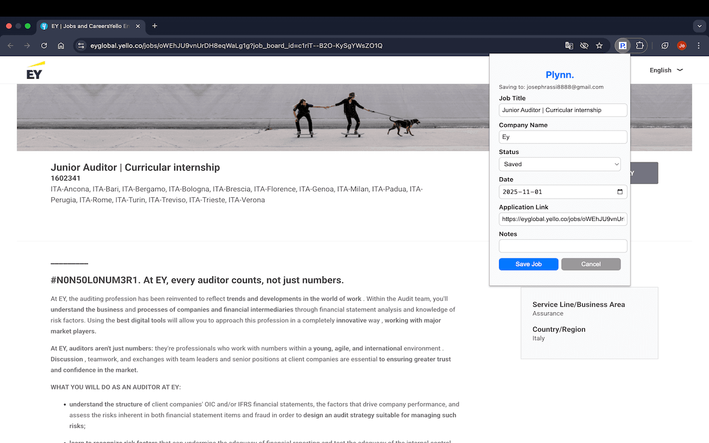Screen dimensions: 709x443
Task: Go to the browser home page
Action: click(x=61, y=45)
